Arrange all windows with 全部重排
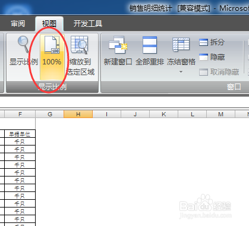249x226 pixels. click(x=150, y=51)
